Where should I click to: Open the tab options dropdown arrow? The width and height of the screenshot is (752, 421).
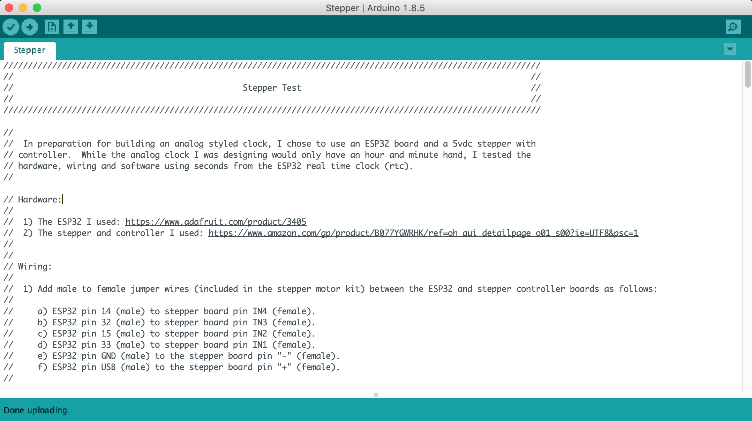pos(730,49)
